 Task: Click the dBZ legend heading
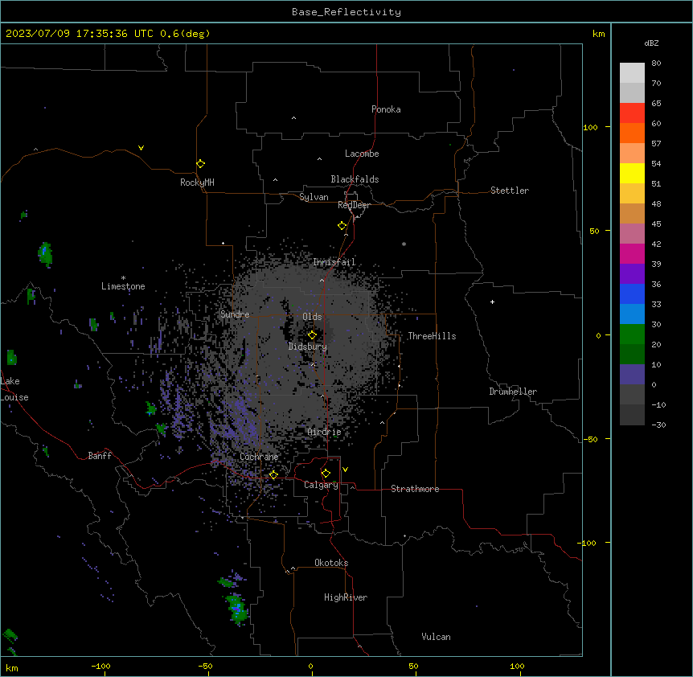(x=651, y=43)
